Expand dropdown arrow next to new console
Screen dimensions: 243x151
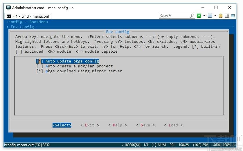[x=204, y=16]
